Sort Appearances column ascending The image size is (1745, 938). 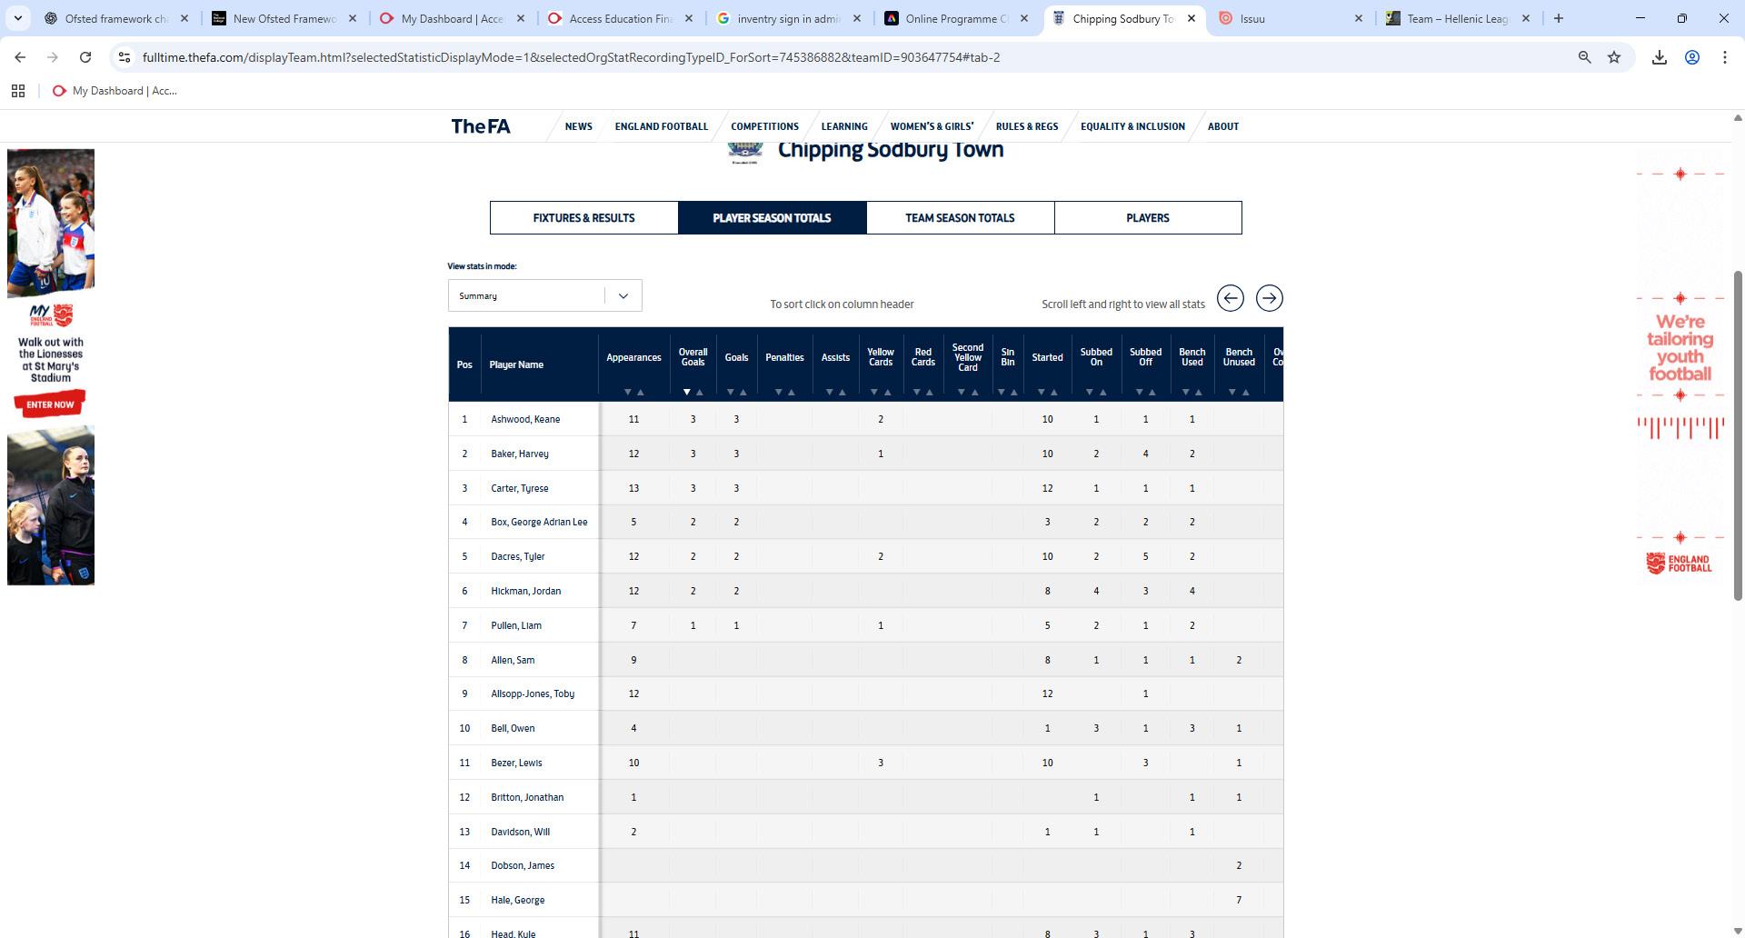pos(641,393)
